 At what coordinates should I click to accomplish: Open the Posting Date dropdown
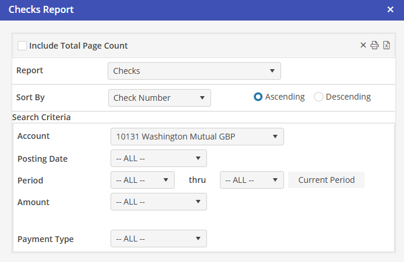coord(158,158)
